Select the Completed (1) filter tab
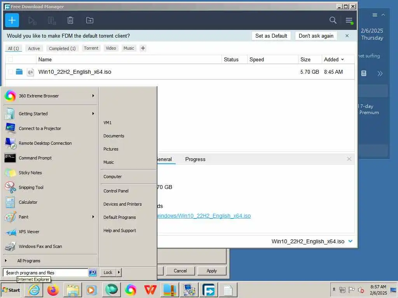The width and height of the screenshot is (398, 298). (x=62, y=48)
